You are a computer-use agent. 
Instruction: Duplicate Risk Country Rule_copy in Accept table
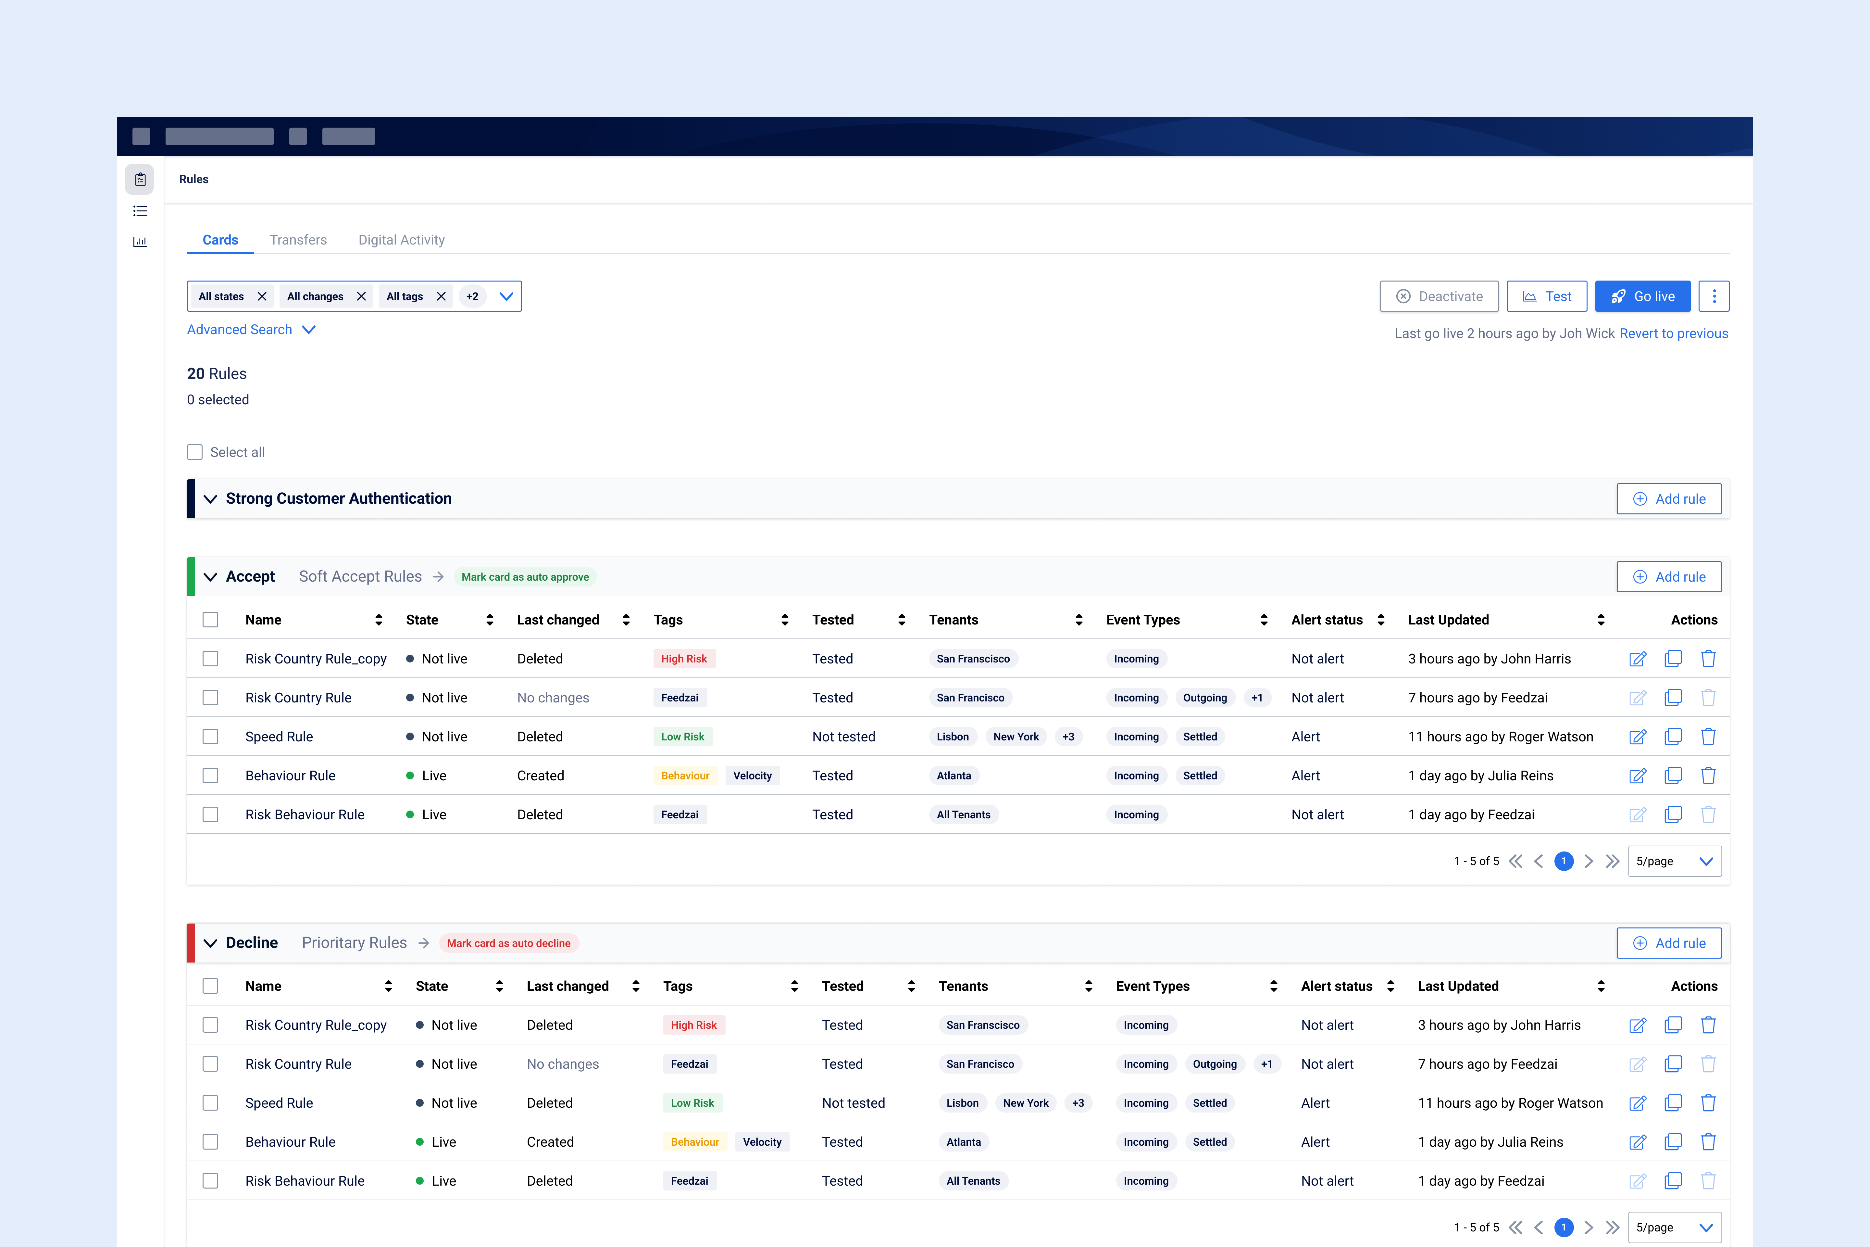coord(1673,659)
